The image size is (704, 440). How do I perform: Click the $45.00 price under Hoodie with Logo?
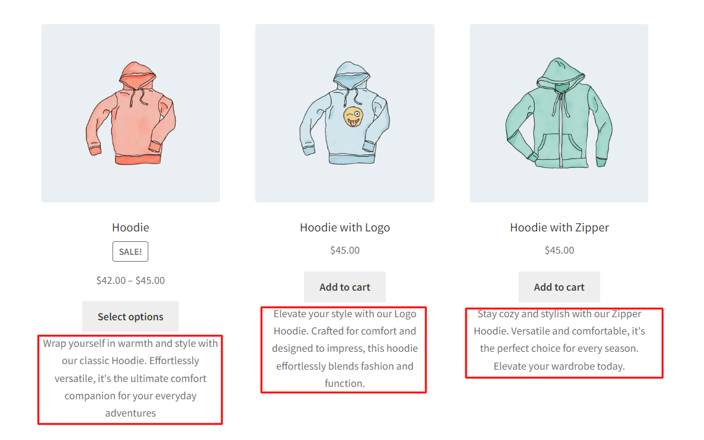tap(344, 250)
